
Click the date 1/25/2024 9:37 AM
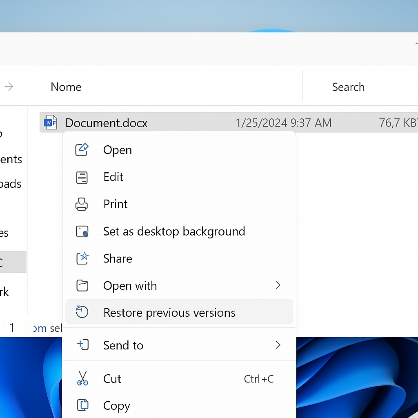284,123
